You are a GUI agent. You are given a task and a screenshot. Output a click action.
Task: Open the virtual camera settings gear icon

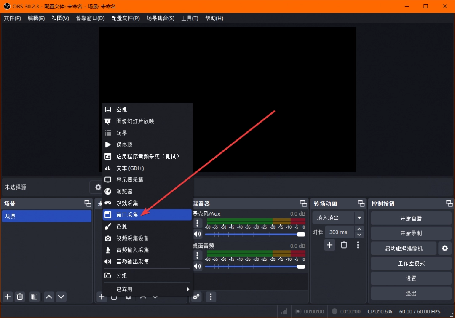pyautogui.click(x=445, y=249)
